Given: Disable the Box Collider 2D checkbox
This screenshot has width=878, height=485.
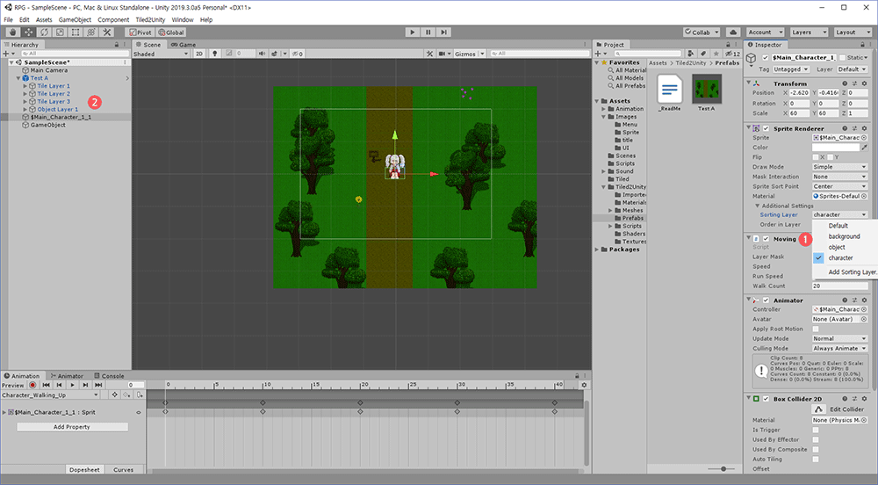Looking at the screenshot, I should click(766, 399).
